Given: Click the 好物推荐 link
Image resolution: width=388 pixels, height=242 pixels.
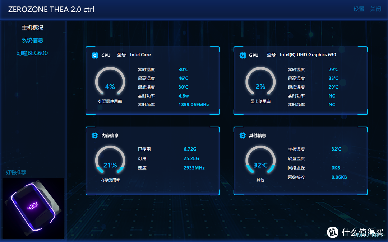Looking at the screenshot, I should pos(16,172).
